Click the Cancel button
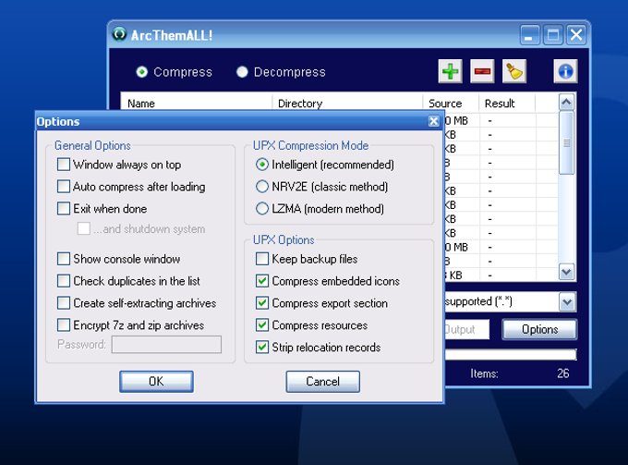This screenshot has height=465, width=628. tap(323, 381)
